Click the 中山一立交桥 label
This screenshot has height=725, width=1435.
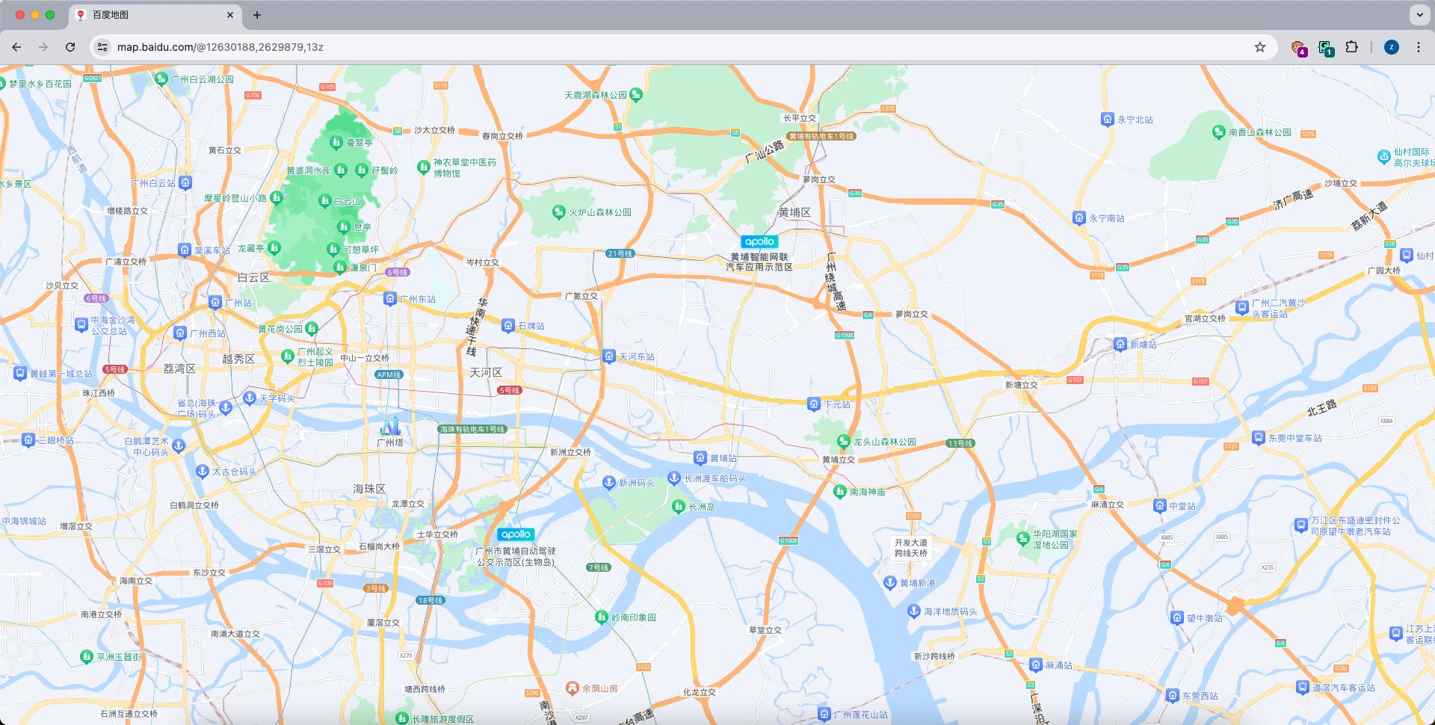(x=365, y=358)
